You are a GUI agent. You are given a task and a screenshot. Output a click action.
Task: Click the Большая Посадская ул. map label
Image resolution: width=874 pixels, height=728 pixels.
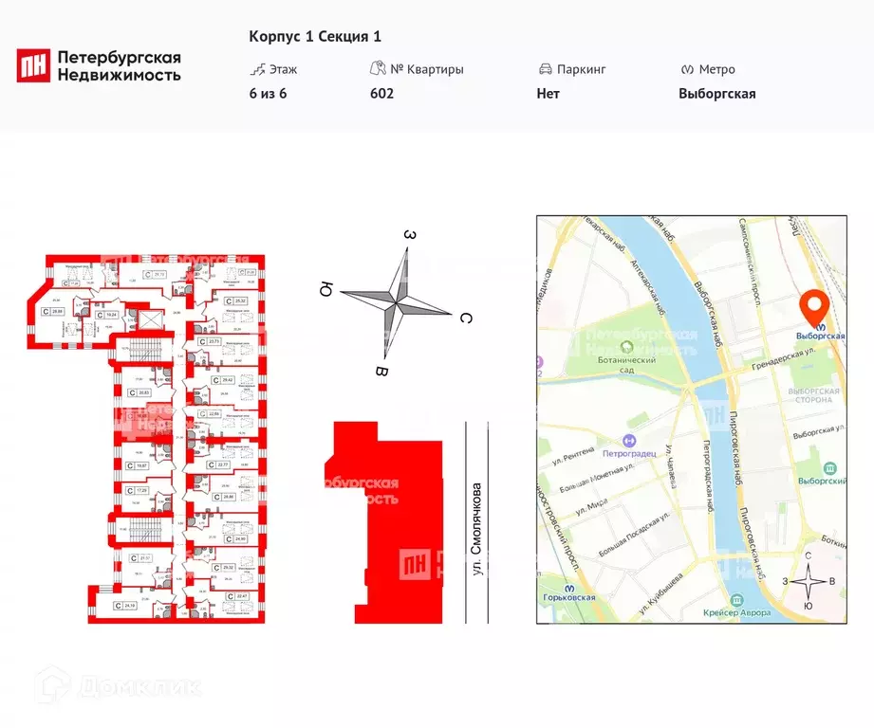(633, 536)
